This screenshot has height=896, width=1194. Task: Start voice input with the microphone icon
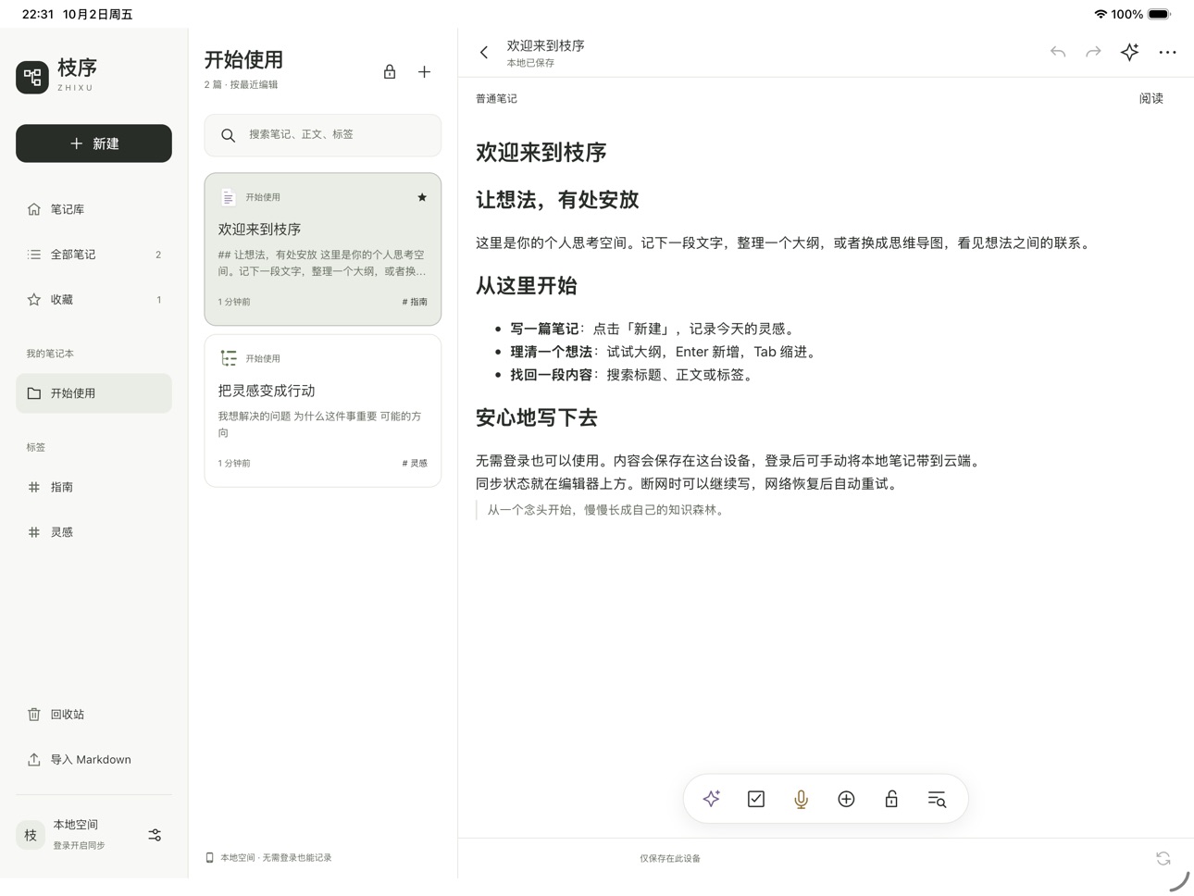click(x=802, y=799)
